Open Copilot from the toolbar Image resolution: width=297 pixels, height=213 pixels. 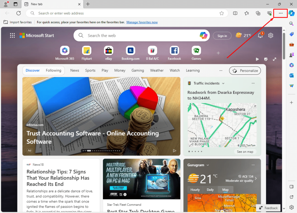click(x=291, y=13)
